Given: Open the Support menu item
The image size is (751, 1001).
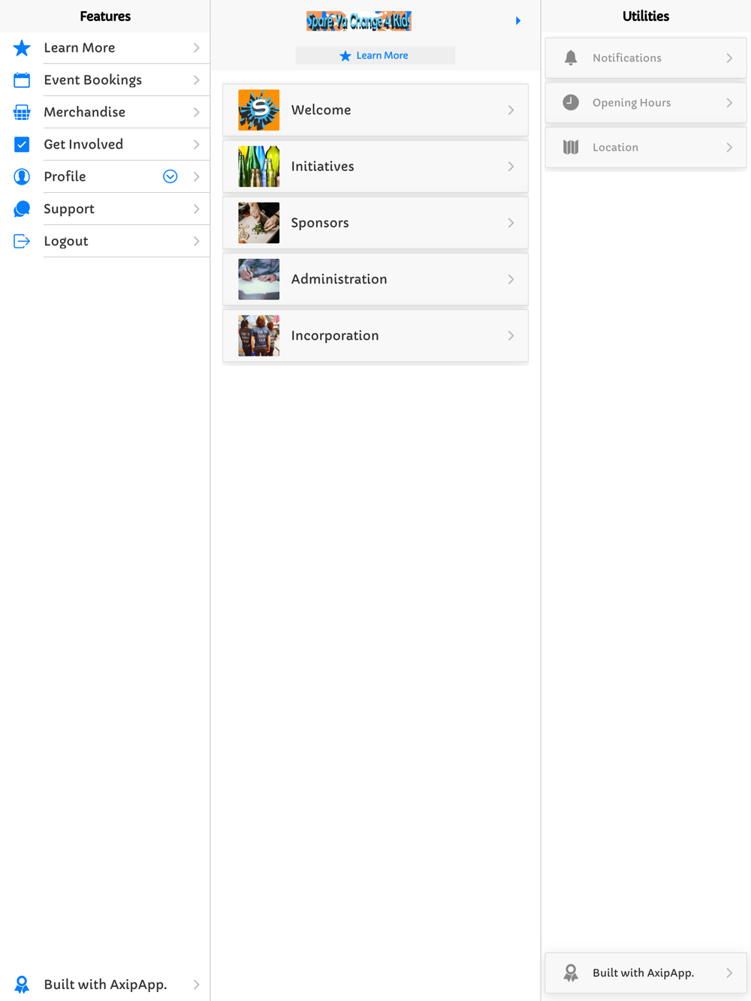Looking at the screenshot, I should coord(105,209).
